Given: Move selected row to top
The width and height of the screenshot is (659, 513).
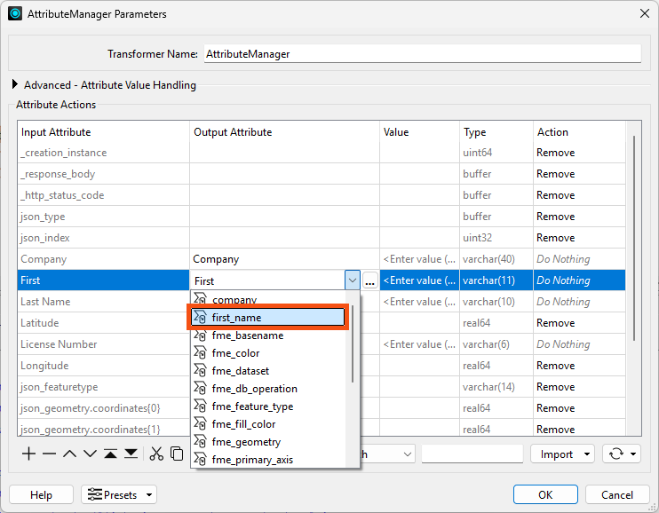Looking at the screenshot, I should point(110,454).
